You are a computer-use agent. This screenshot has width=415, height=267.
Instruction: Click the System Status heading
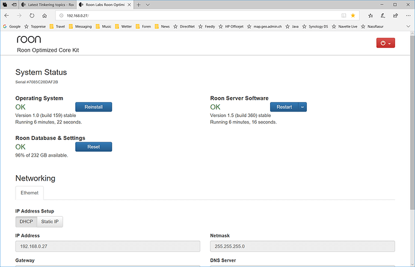41,72
